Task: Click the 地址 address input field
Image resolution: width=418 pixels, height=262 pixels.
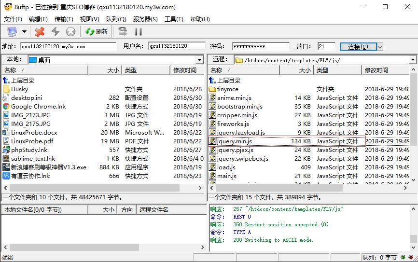Action: click(68, 46)
